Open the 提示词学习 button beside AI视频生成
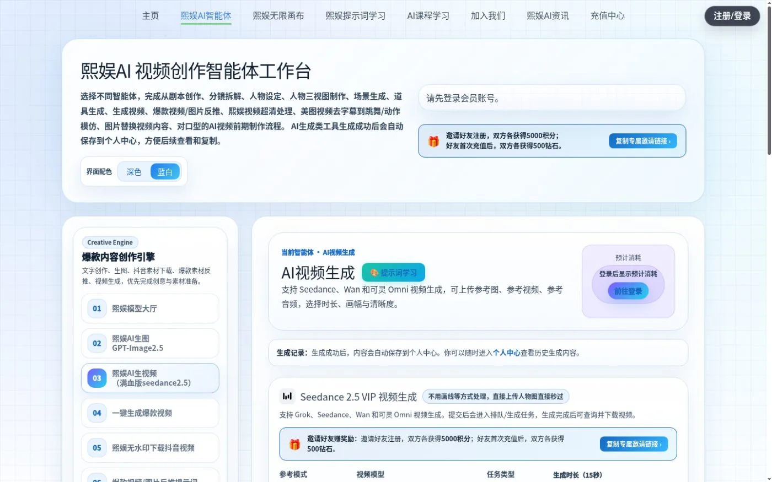The width and height of the screenshot is (772, 482). point(393,273)
